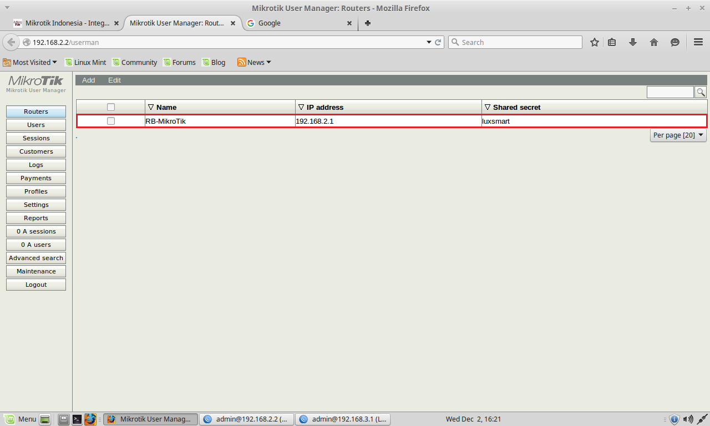The image size is (710, 426).
Task: Launch Firefox from the panel launcher
Action: 90,419
